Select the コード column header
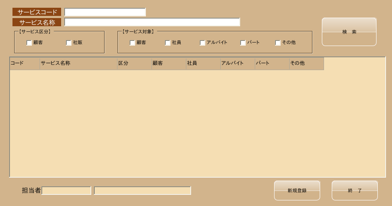 tap(25, 64)
